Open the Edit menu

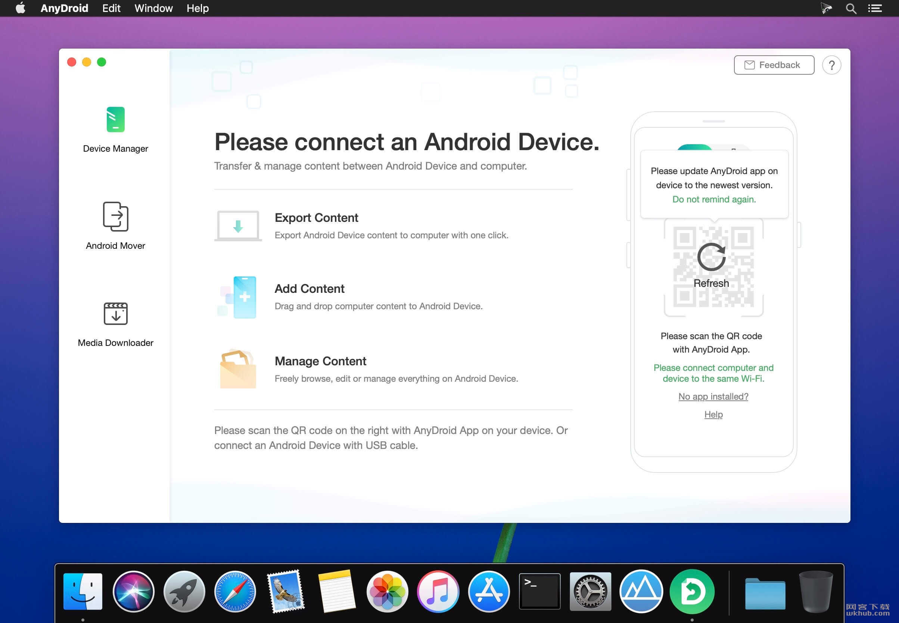[x=111, y=8]
